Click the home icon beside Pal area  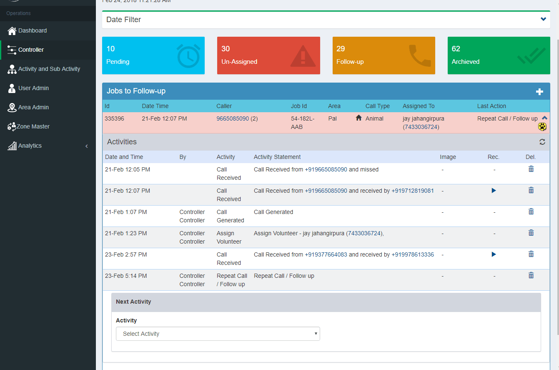pyautogui.click(x=358, y=118)
